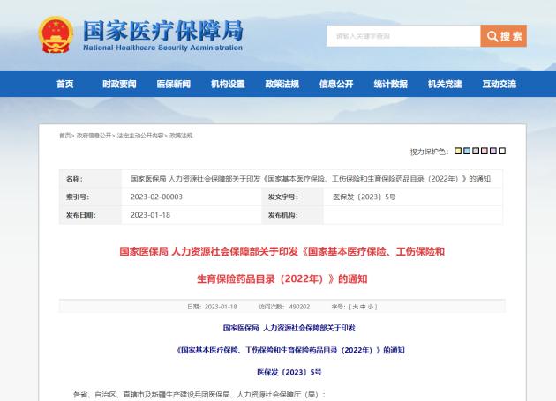The height and width of the screenshot is (401, 556).
Task: Click the 国家医疗保障局 site title
Action: tap(163, 31)
